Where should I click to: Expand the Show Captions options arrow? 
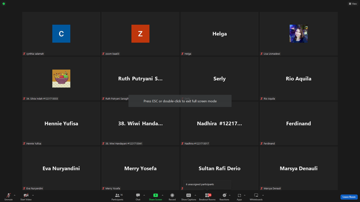(x=195, y=195)
